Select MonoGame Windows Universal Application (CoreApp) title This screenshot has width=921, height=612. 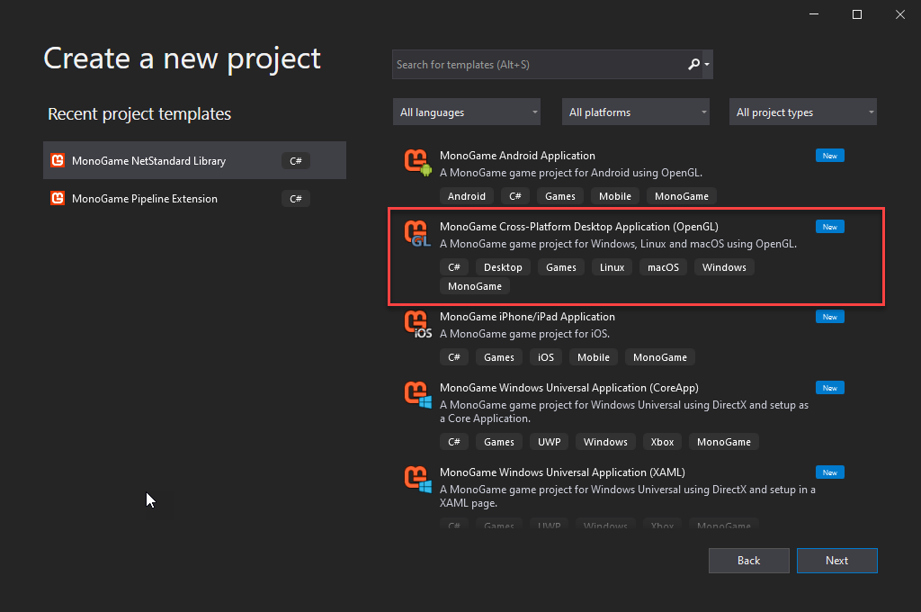(568, 388)
